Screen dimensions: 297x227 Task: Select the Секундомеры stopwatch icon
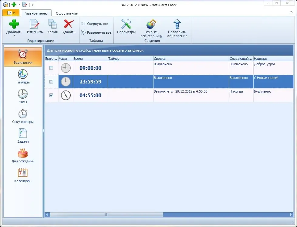point(23,114)
